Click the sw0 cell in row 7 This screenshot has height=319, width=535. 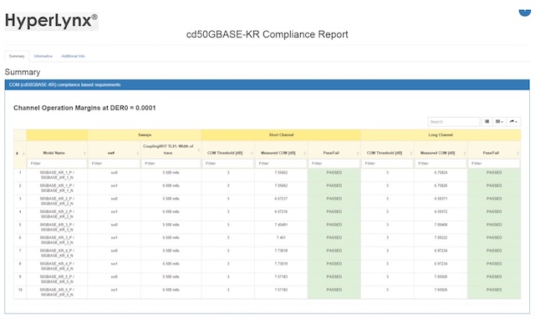[x=114, y=251]
